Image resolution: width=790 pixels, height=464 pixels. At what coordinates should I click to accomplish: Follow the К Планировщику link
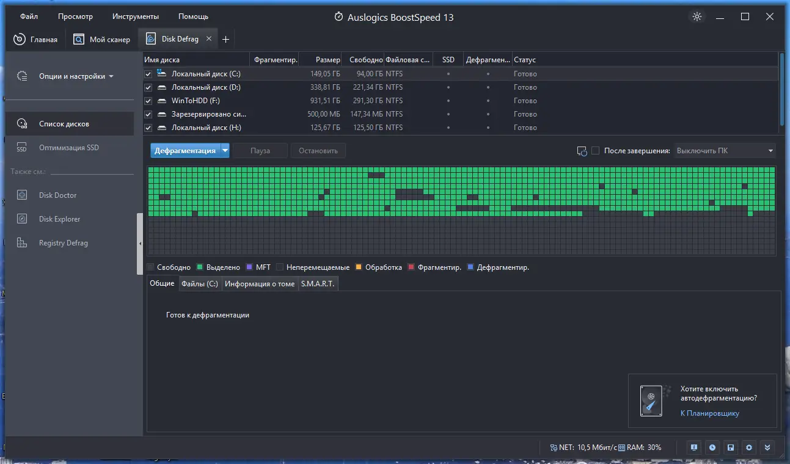[x=710, y=413]
